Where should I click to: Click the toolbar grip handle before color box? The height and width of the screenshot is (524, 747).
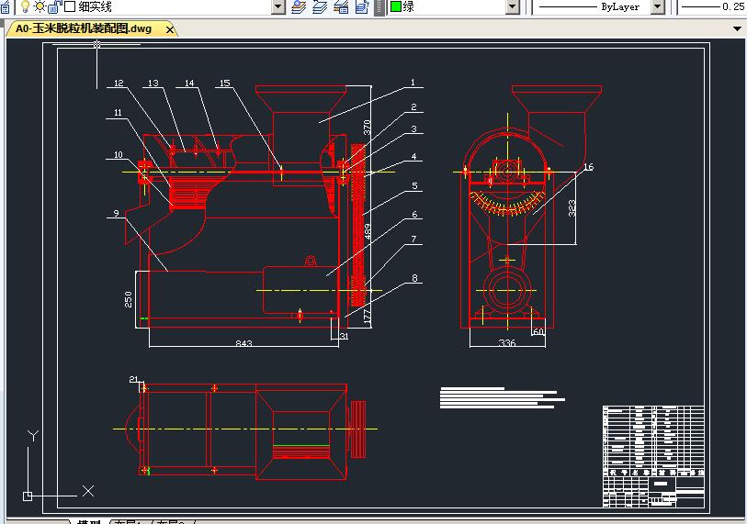[x=379, y=7]
